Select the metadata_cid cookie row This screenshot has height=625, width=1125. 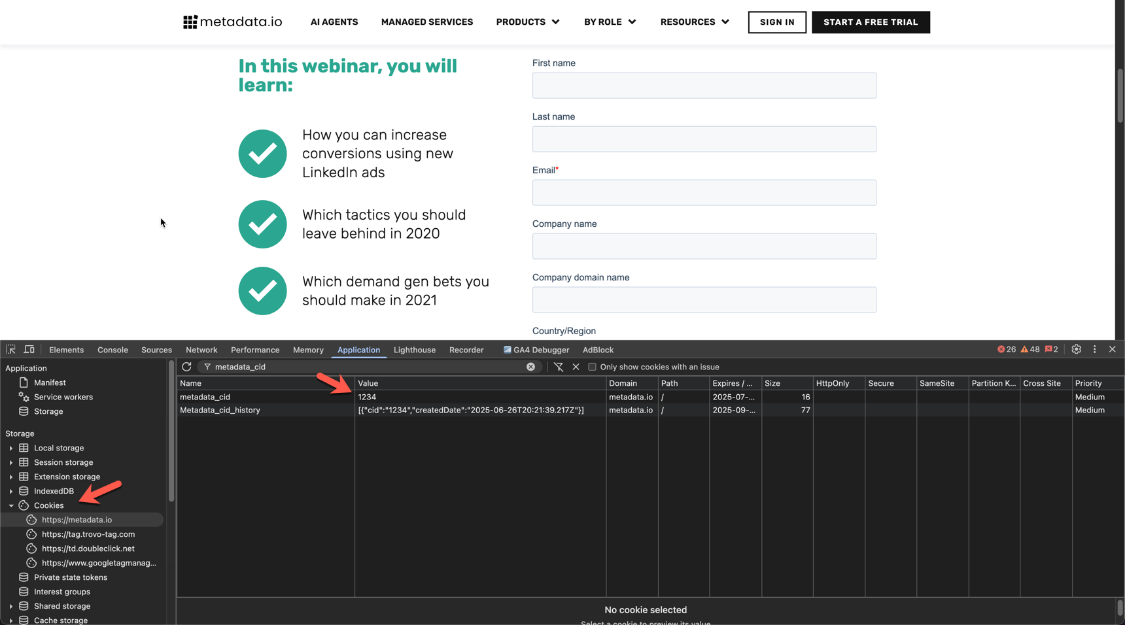click(x=205, y=397)
